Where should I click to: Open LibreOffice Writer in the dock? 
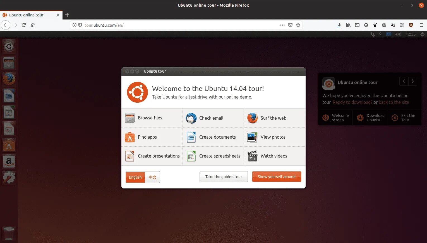click(9, 96)
